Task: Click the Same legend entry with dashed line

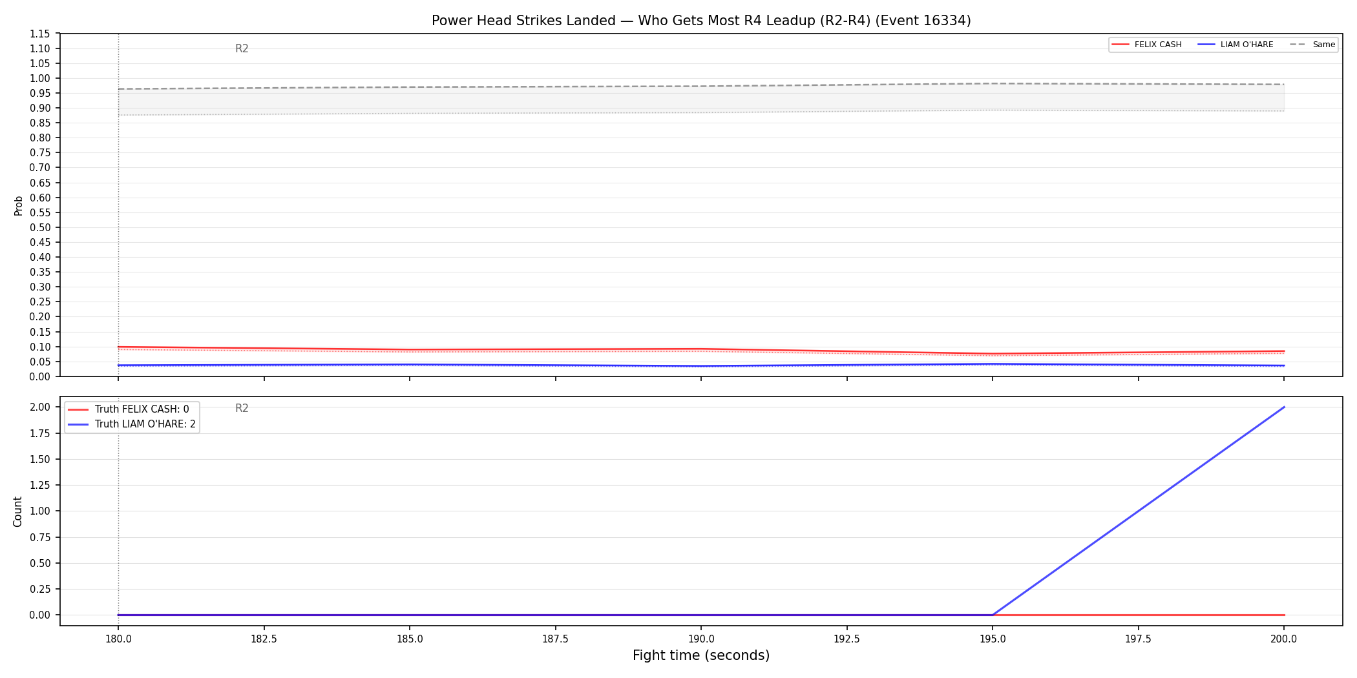Action: [1312, 45]
